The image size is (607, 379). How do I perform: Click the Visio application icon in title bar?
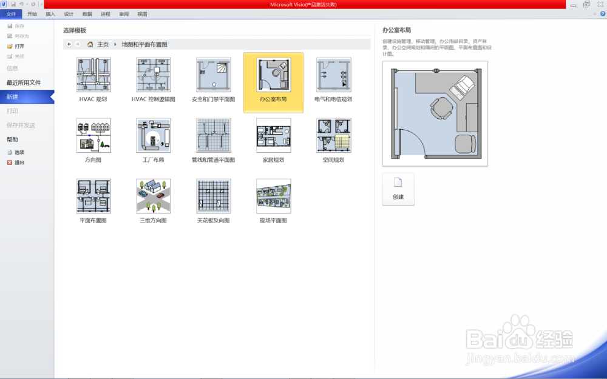4,4
